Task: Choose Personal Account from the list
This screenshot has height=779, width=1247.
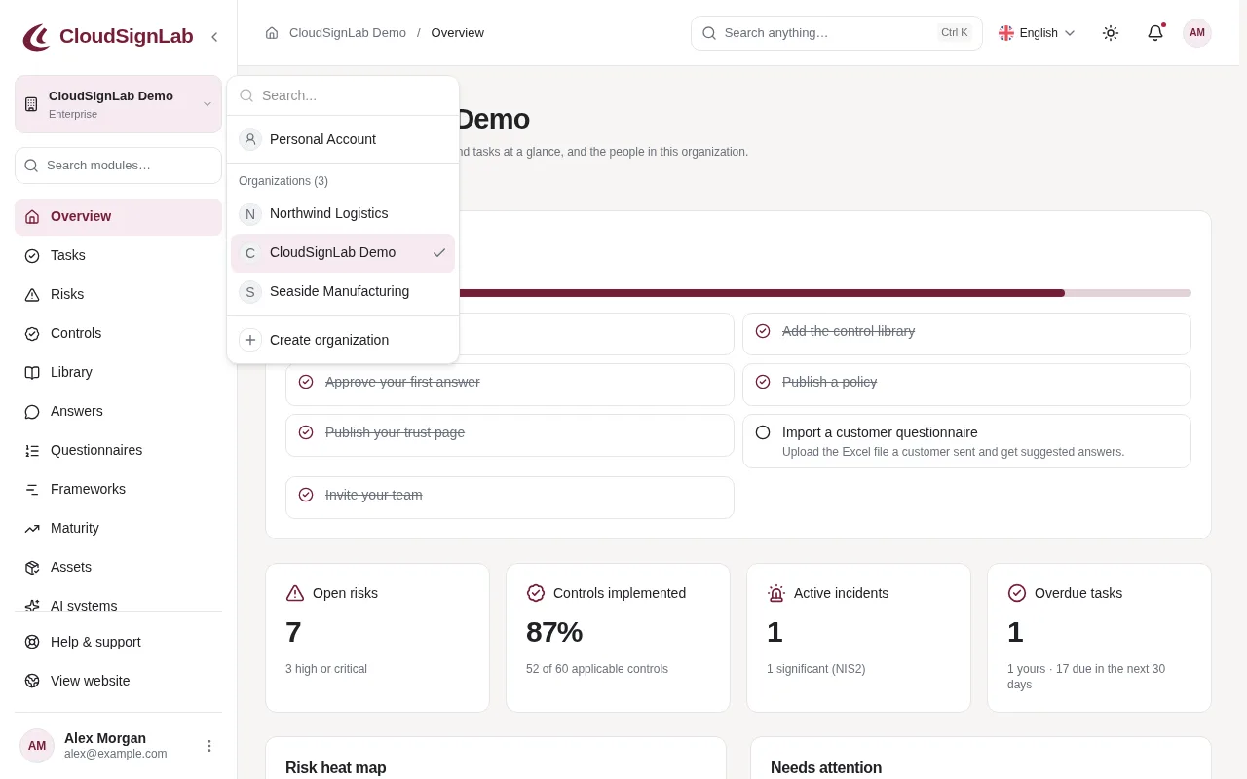Action: point(343,139)
